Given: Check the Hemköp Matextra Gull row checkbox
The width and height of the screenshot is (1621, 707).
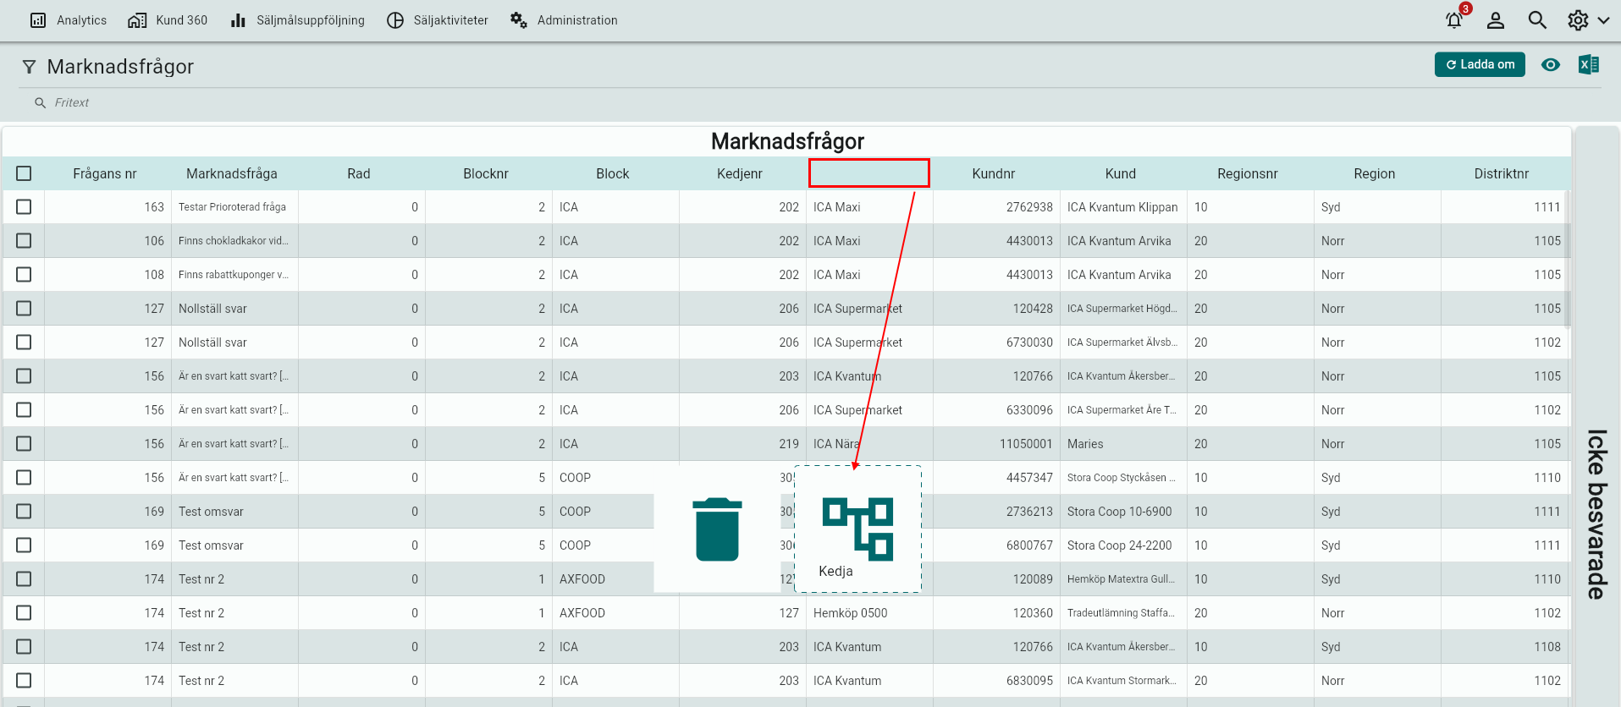Looking at the screenshot, I should coord(24,579).
